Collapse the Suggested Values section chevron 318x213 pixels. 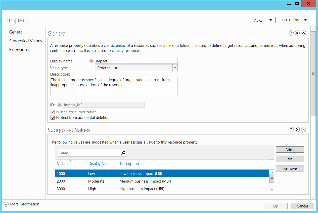(304, 129)
